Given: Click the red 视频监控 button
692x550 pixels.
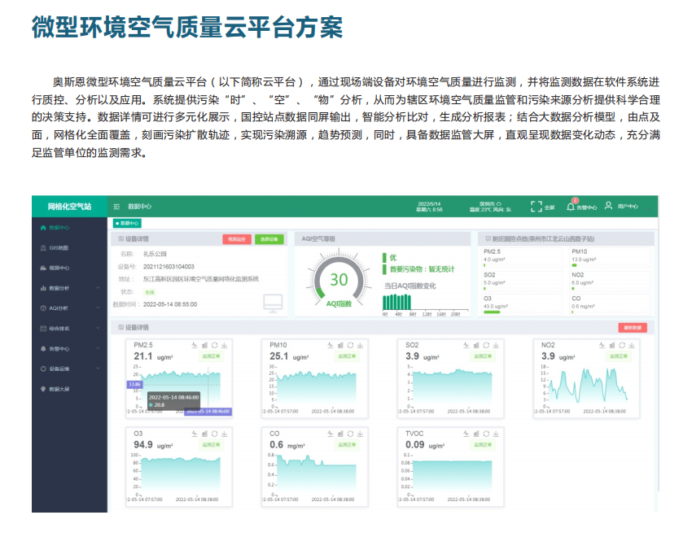Looking at the screenshot, I should pyautogui.click(x=237, y=239).
